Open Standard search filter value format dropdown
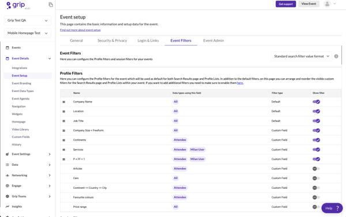The width and height of the screenshot is (346, 217). (x=301, y=56)
